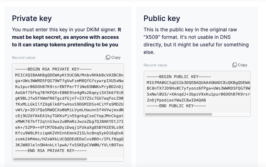
Task: Click the public key line ending with IDAQAB
Action: click(x=176, y=100)
